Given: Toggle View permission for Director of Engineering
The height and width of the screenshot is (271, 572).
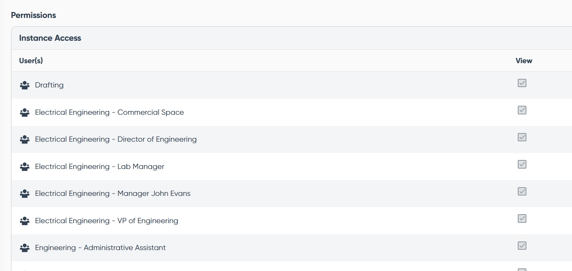Looking at the screenshot, I should coord(522,137).
